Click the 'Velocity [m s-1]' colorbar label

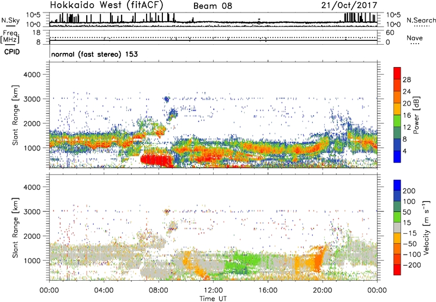pos(426,227)
